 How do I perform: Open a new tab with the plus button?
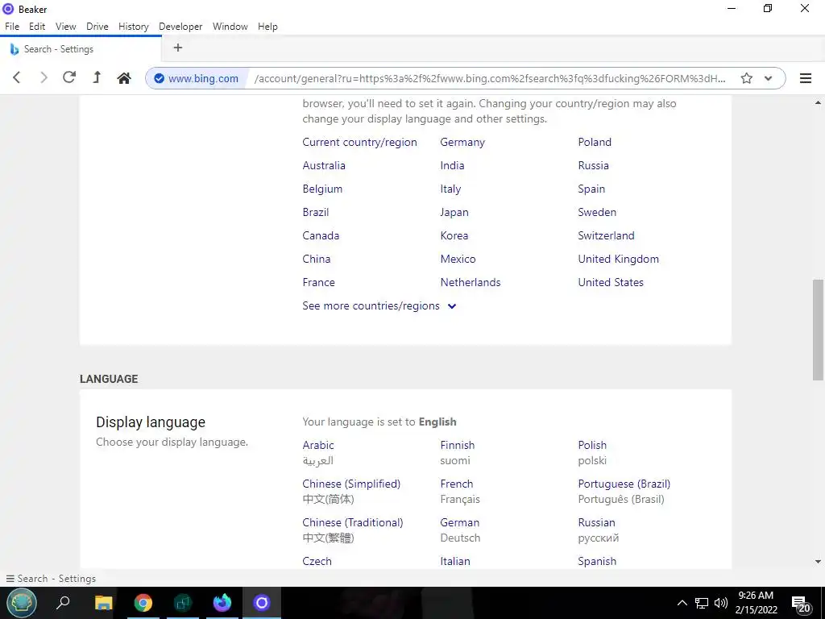(x=178, y=48)
